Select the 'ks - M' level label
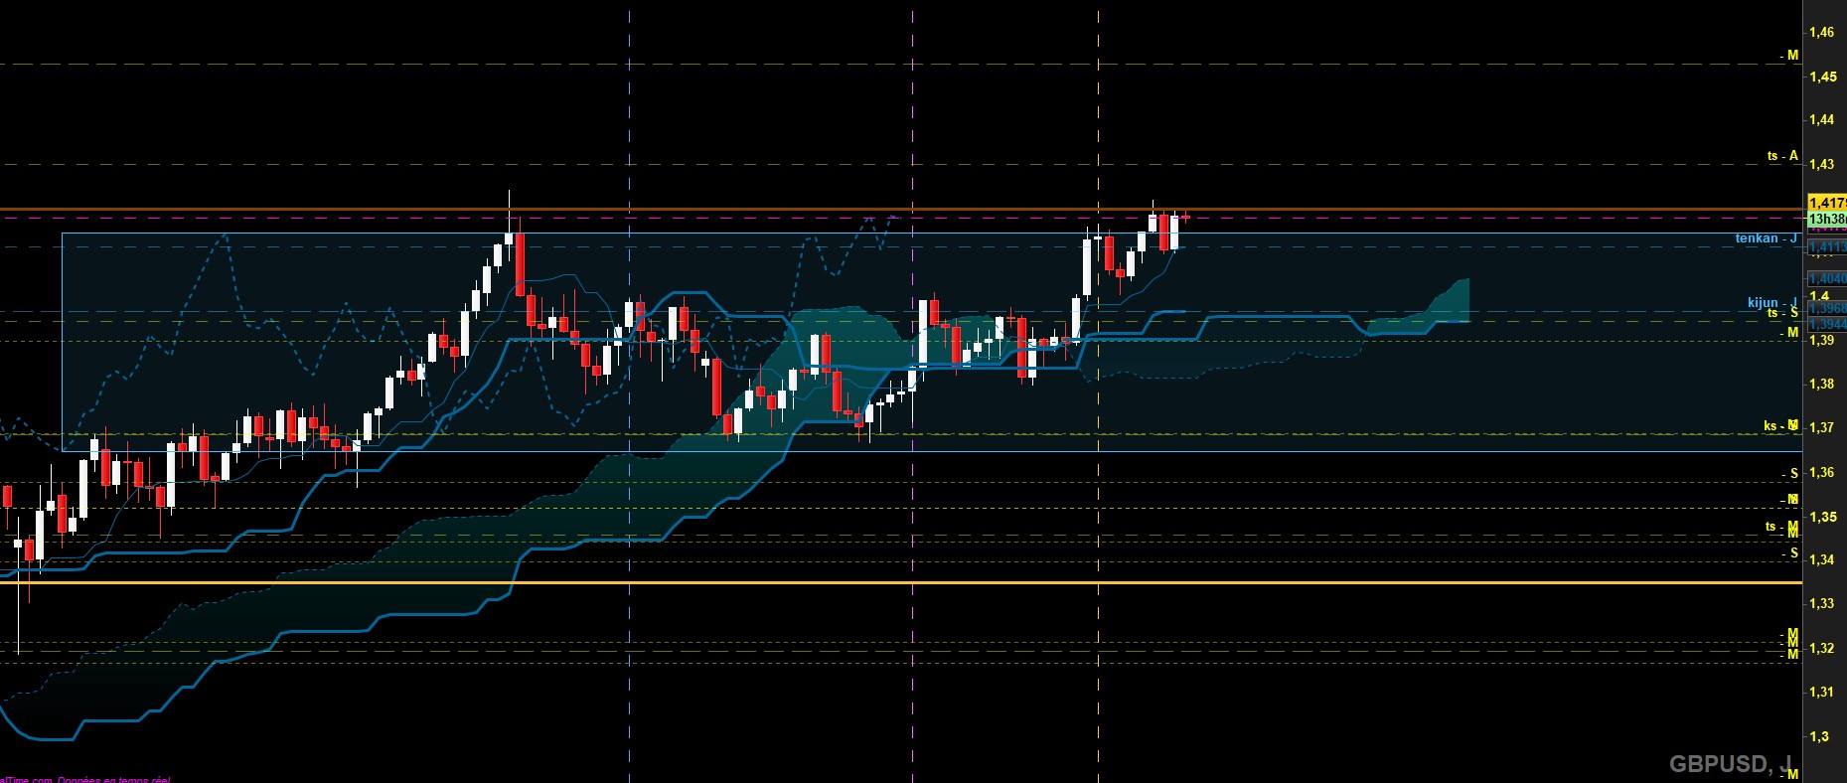Viewport: 1847px width, 783px height. (1781, 425)
